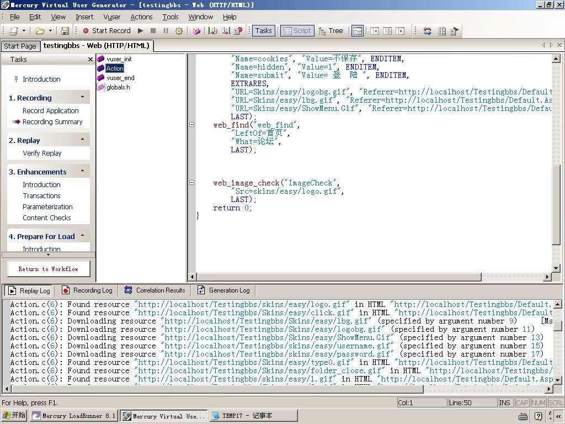Open the Parameterization task link
Viewport: 565px width, 424px height.
tap(47, 207)
